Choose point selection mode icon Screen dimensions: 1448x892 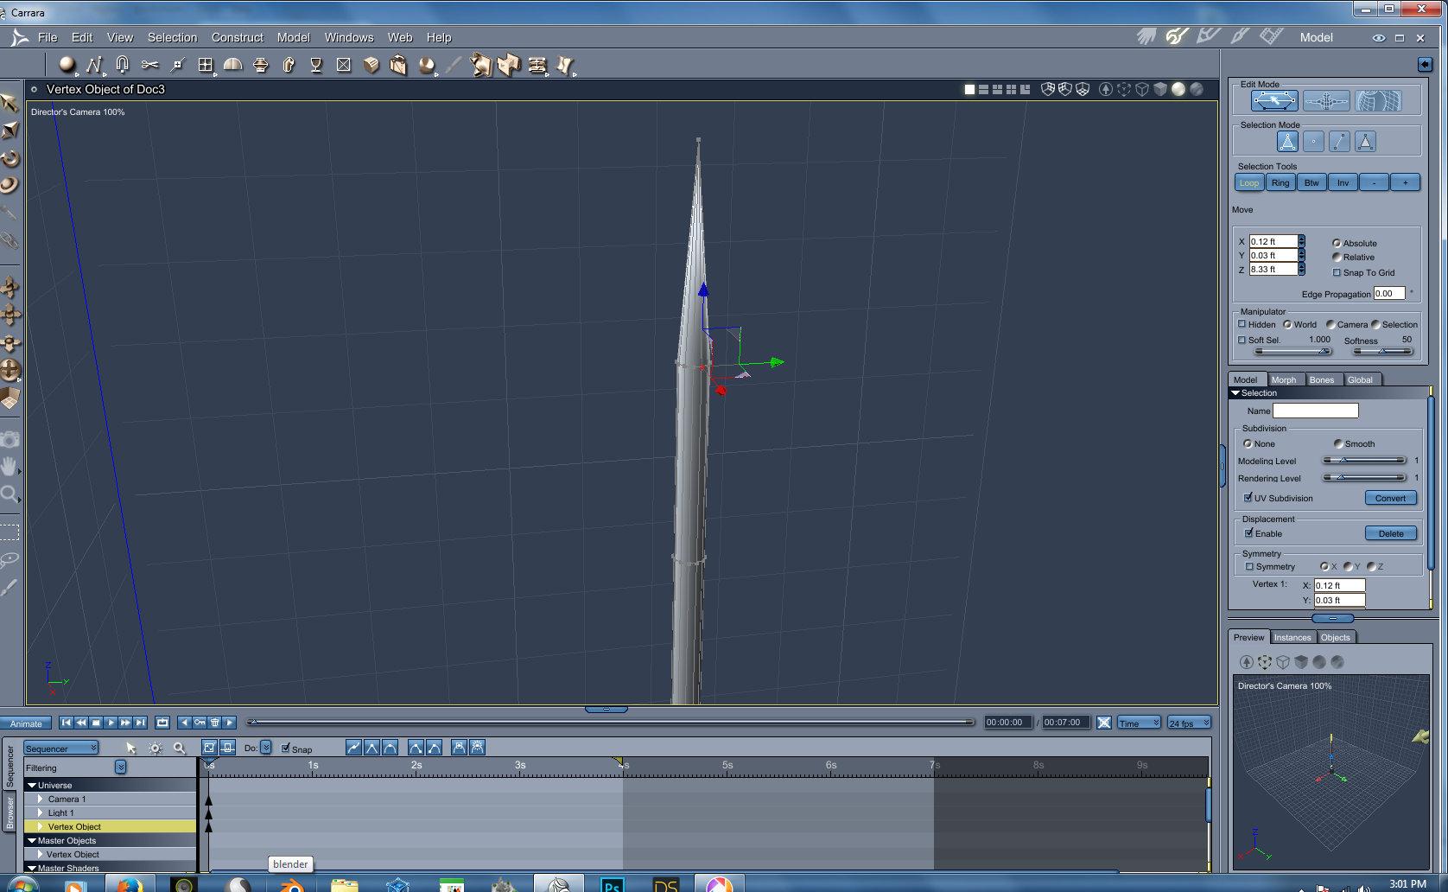(x=1313, y=142)
